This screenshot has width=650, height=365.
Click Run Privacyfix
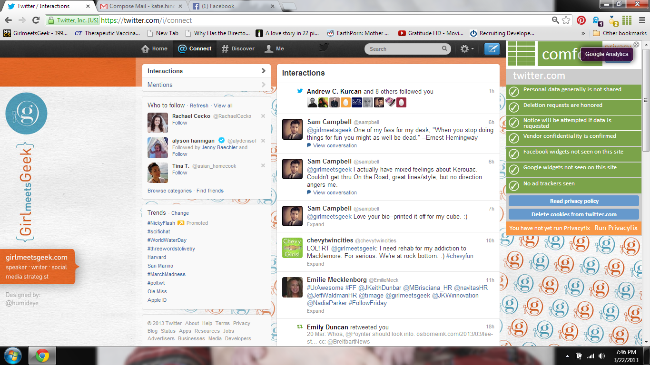(x=616, y=228)
